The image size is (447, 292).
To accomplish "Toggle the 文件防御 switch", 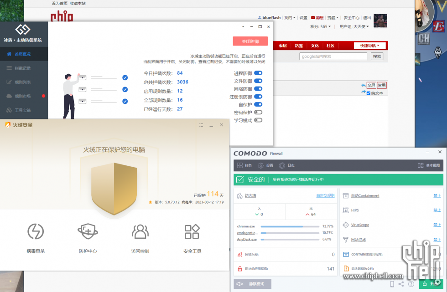I will [258, 81].
